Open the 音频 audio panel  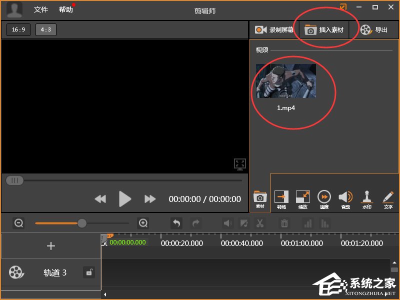[345, 199]
